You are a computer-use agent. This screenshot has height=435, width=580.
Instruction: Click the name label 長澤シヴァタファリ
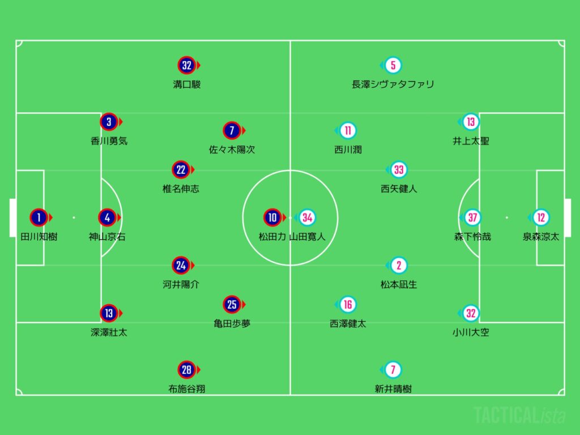click(x=393, y=84)
